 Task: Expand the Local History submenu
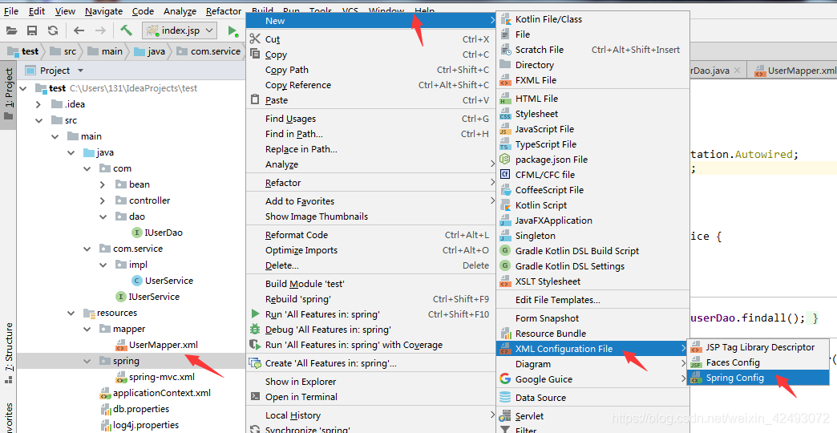370,415
